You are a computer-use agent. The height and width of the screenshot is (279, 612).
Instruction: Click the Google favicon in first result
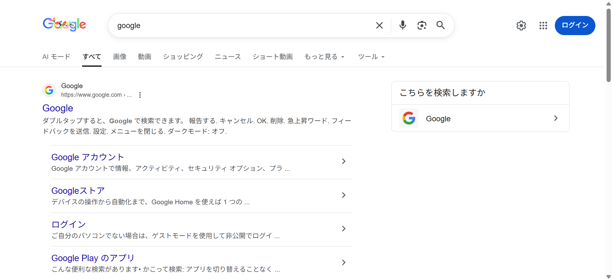point(49,90)
